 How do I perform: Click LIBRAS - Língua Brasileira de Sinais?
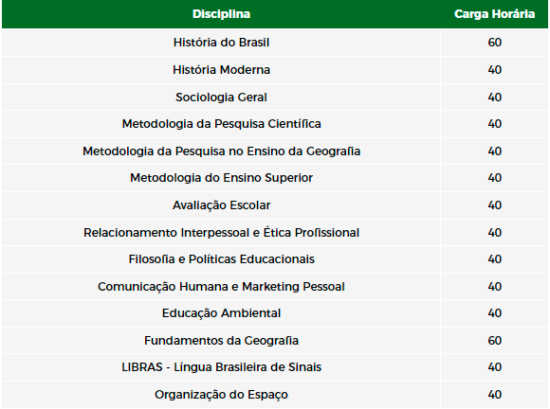coord(221,367)
